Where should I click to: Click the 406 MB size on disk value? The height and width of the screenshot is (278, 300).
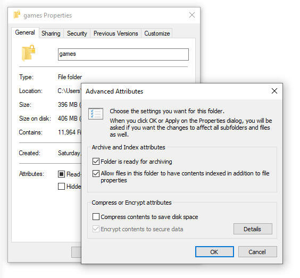pyautogui.click(x=70, y=119)
